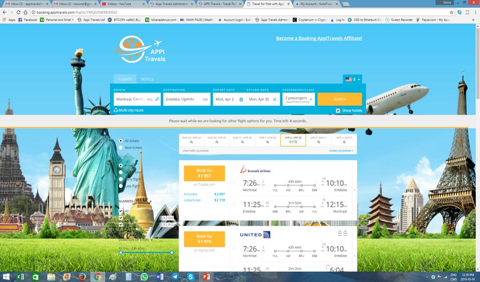Image resolution: width=480 pixels, height=282 pixels.
Task: Open Become a Booking AppiTravels Affiliate link
Action: (319, 38)
